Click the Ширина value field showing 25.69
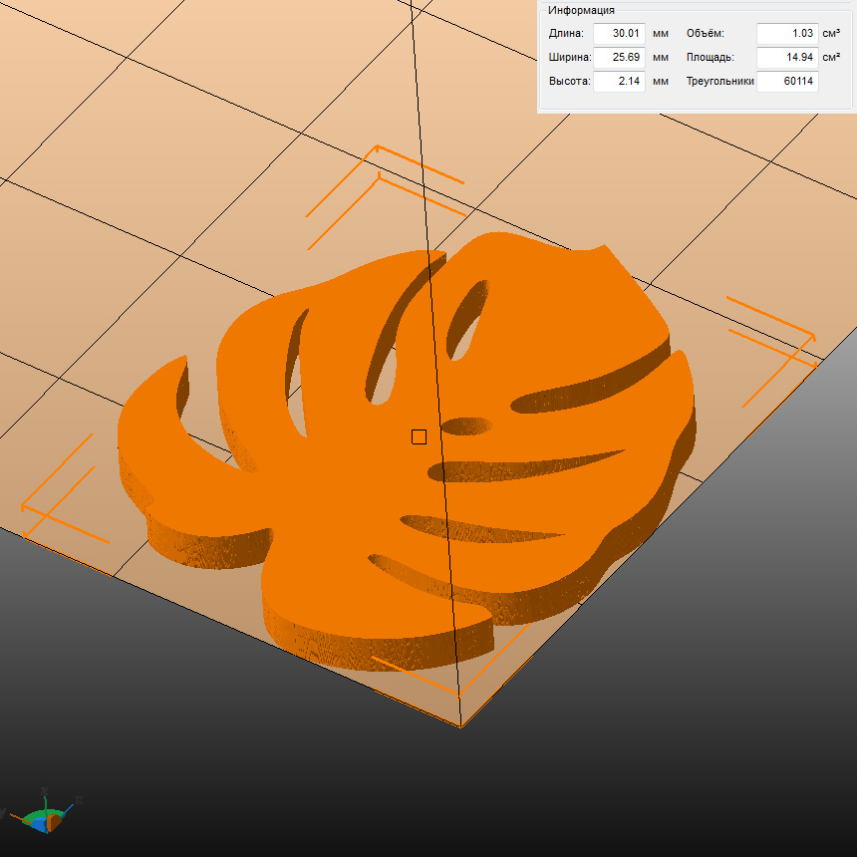857x857 pixels. click(x=619, y=58)
